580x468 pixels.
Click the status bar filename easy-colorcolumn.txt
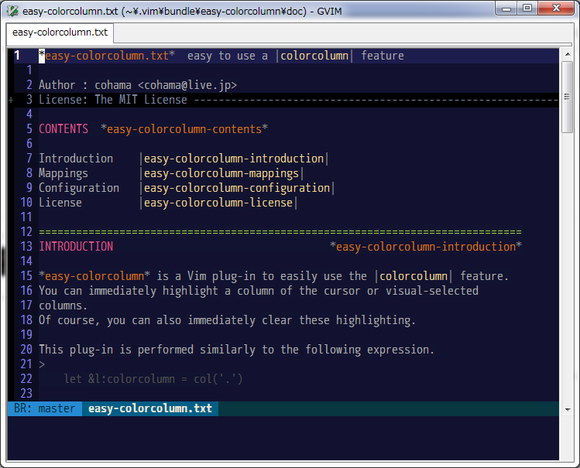(150, 408)
